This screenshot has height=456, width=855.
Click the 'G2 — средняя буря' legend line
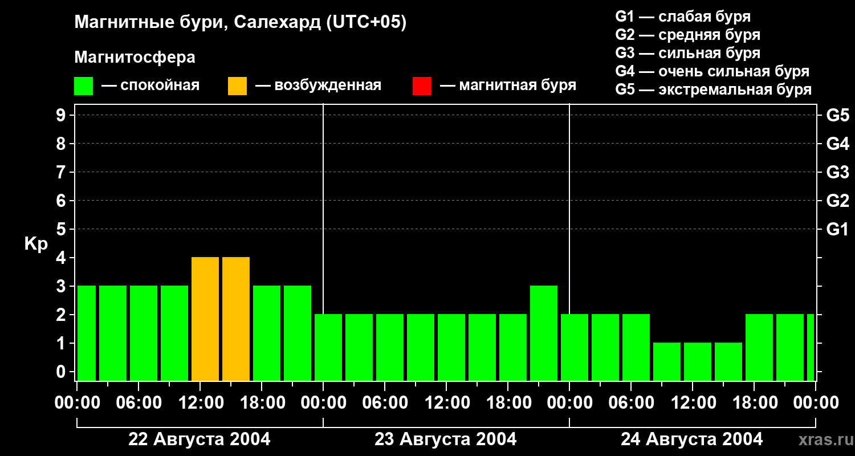tap(688, 35)
